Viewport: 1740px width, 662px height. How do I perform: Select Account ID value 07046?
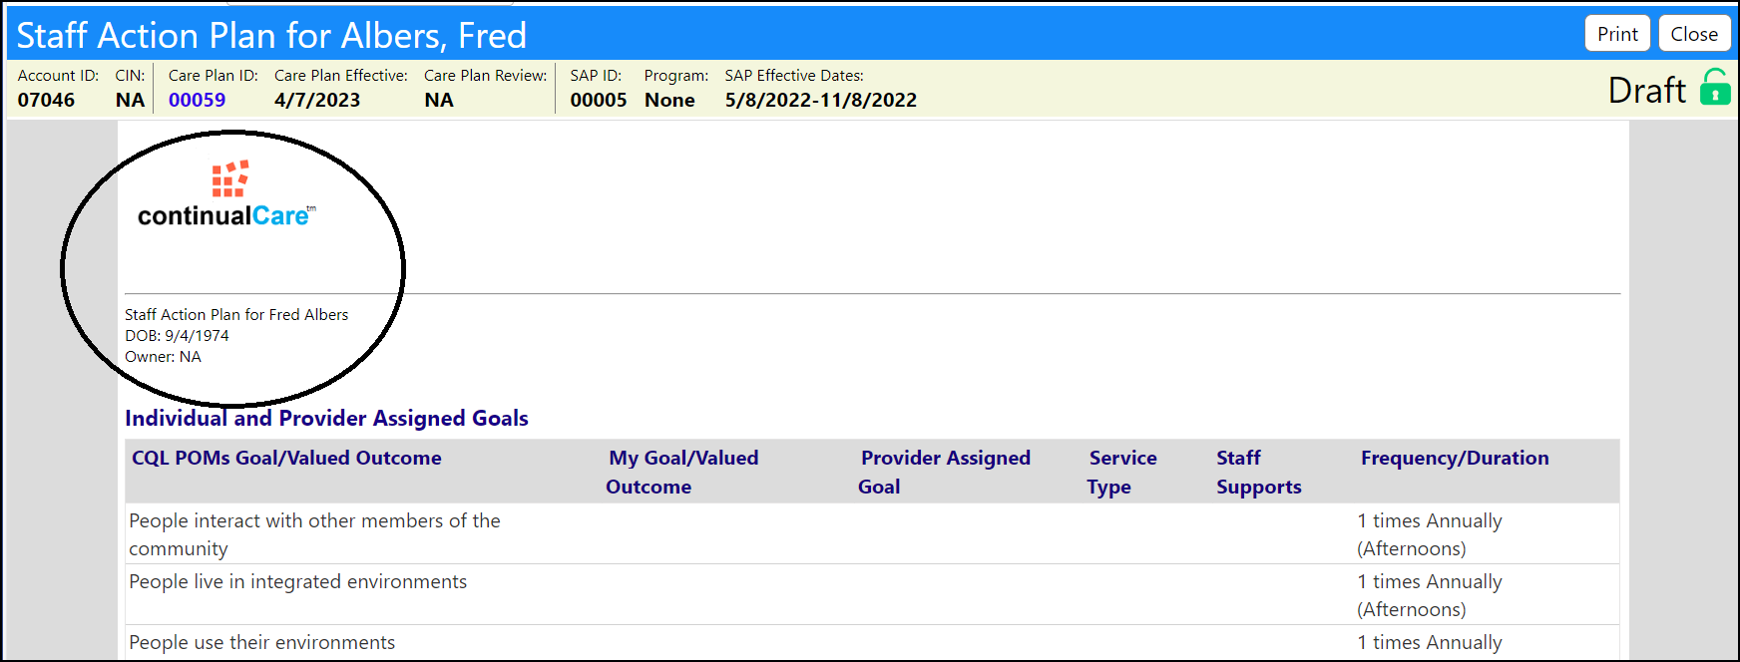pos(46,100)
